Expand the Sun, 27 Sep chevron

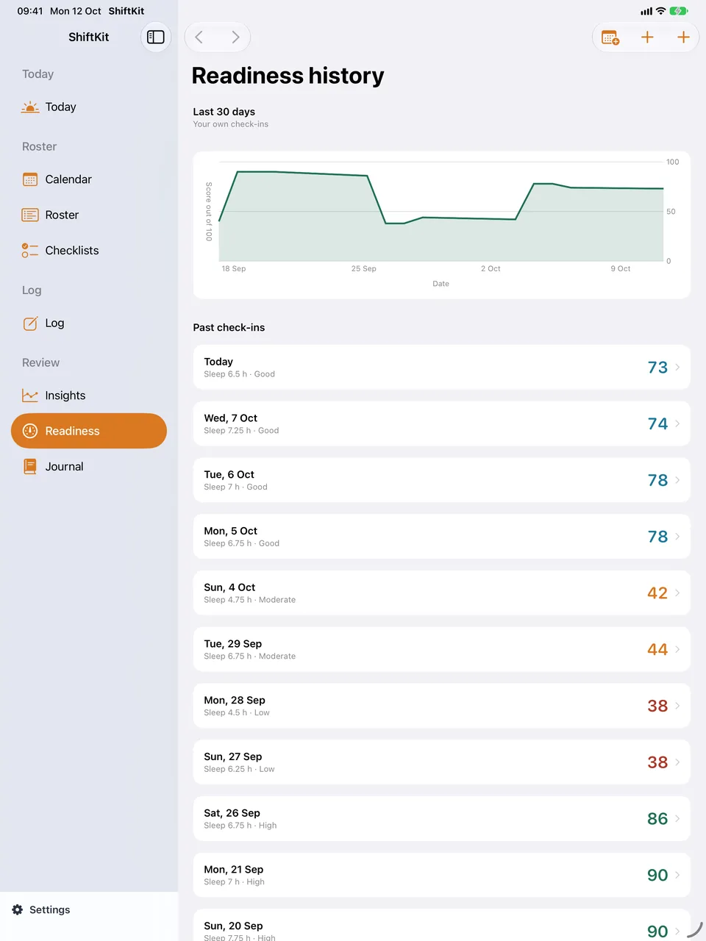point(677,762)
